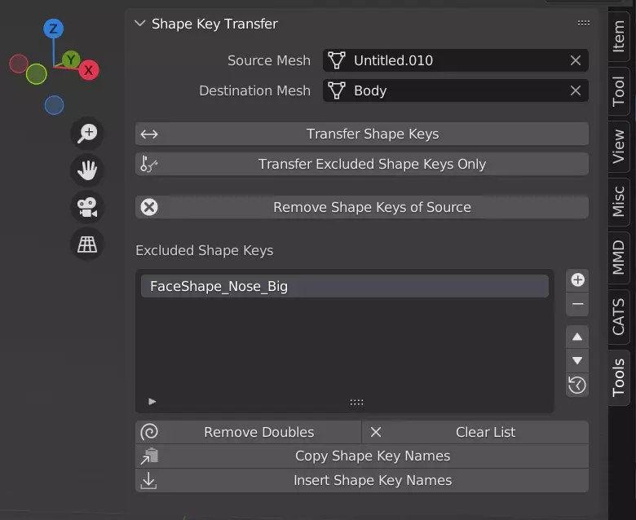Move excluded shape key up
The height and width of the screenshot is (520, 636).
point(577,337)
